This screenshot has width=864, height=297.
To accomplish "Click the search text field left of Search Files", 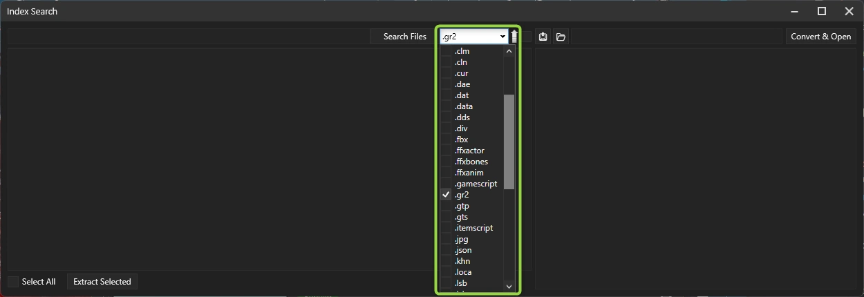I will pyautogui.click(x=188, y=37).
